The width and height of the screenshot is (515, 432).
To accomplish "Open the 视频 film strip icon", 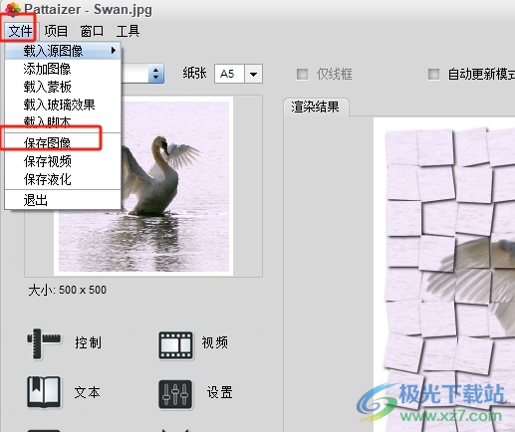I will 175,345.
